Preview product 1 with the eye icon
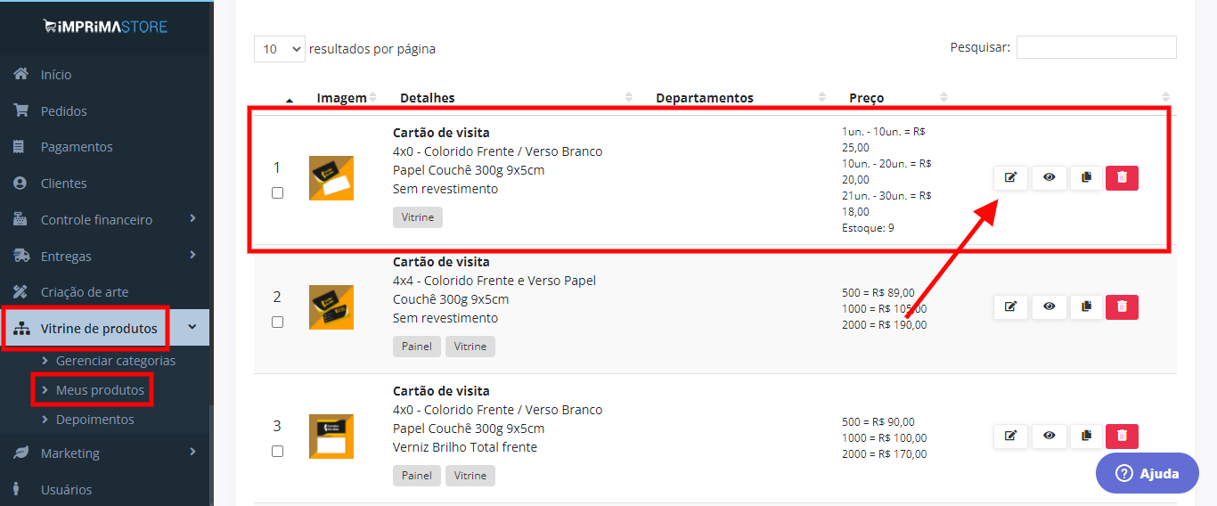 [x=1049, y=178]
